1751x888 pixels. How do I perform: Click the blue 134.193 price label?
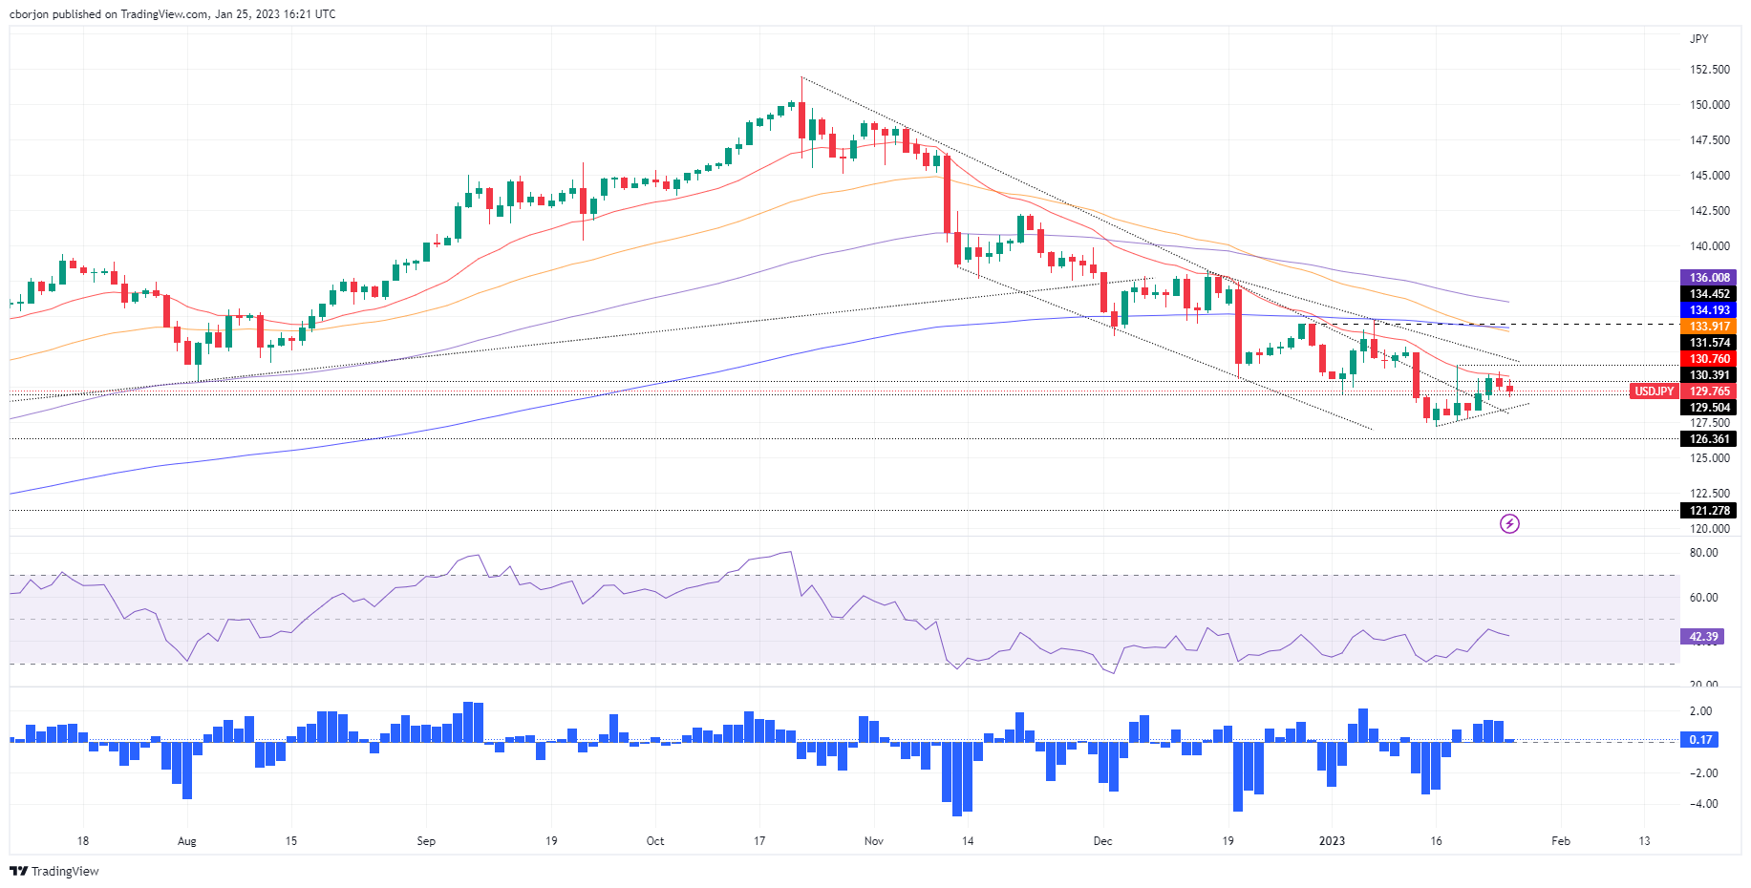coord(1708,310)
